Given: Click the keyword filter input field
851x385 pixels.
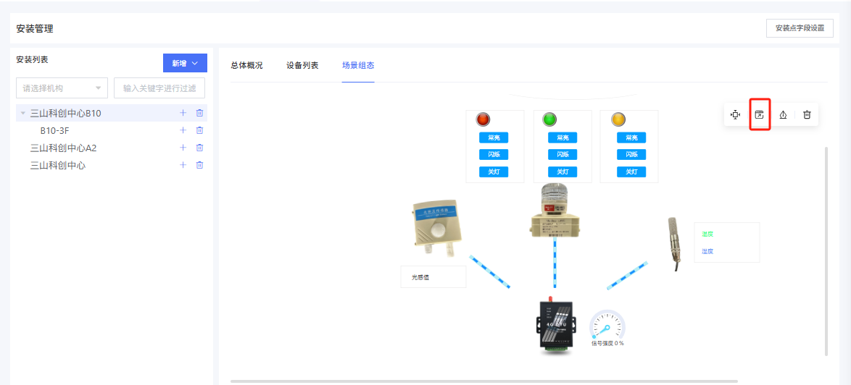Looking at the screenshot, I should [x=159, y=88].
